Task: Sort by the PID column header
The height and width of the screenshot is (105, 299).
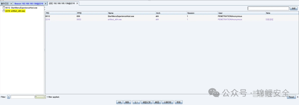Action: click(61, 13)
